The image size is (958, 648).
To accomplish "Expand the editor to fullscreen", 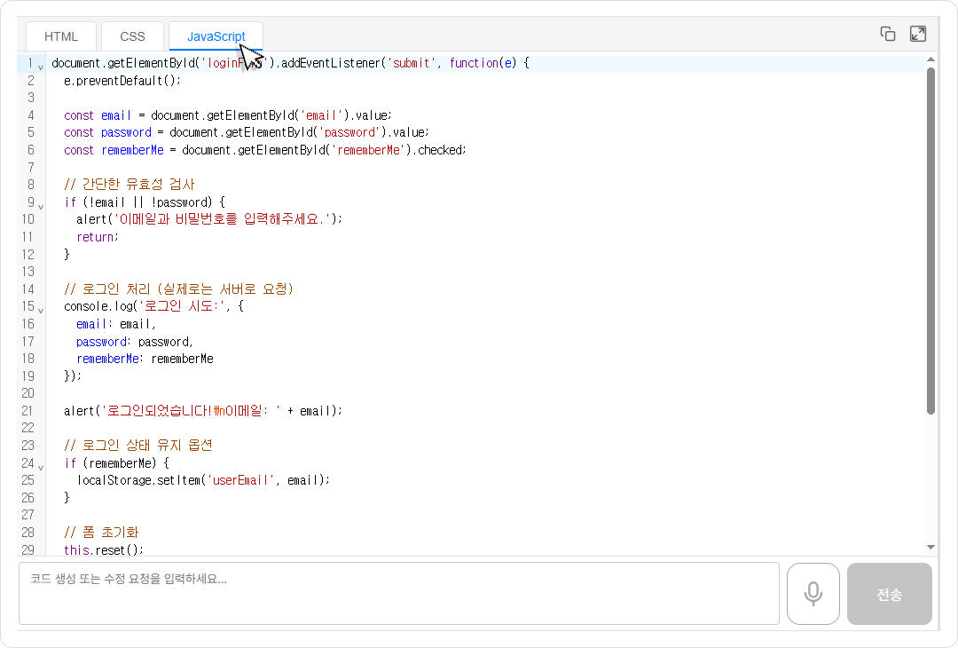I will coord(918,34).
